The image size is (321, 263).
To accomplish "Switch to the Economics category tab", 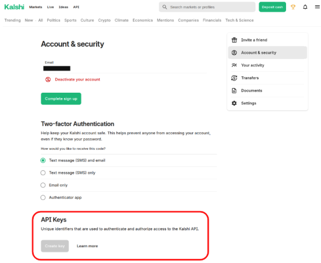I will click(x=143, y=20).
